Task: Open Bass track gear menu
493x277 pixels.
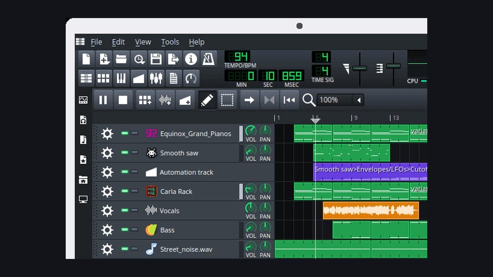Action: (107, 230)
